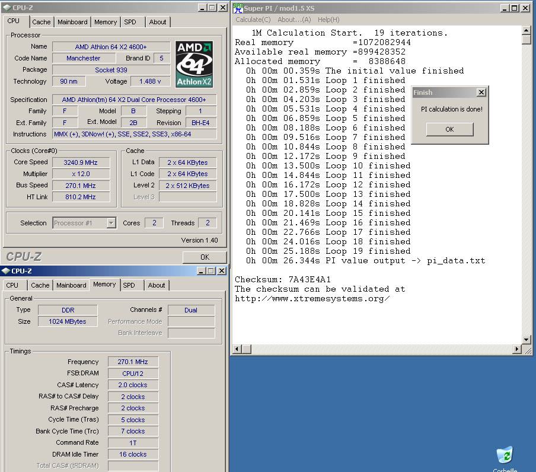This screenshot has height=472, width=536.
Task: Click the Instructions field with MMX, SSE list
Action: [x=135, y=134]
